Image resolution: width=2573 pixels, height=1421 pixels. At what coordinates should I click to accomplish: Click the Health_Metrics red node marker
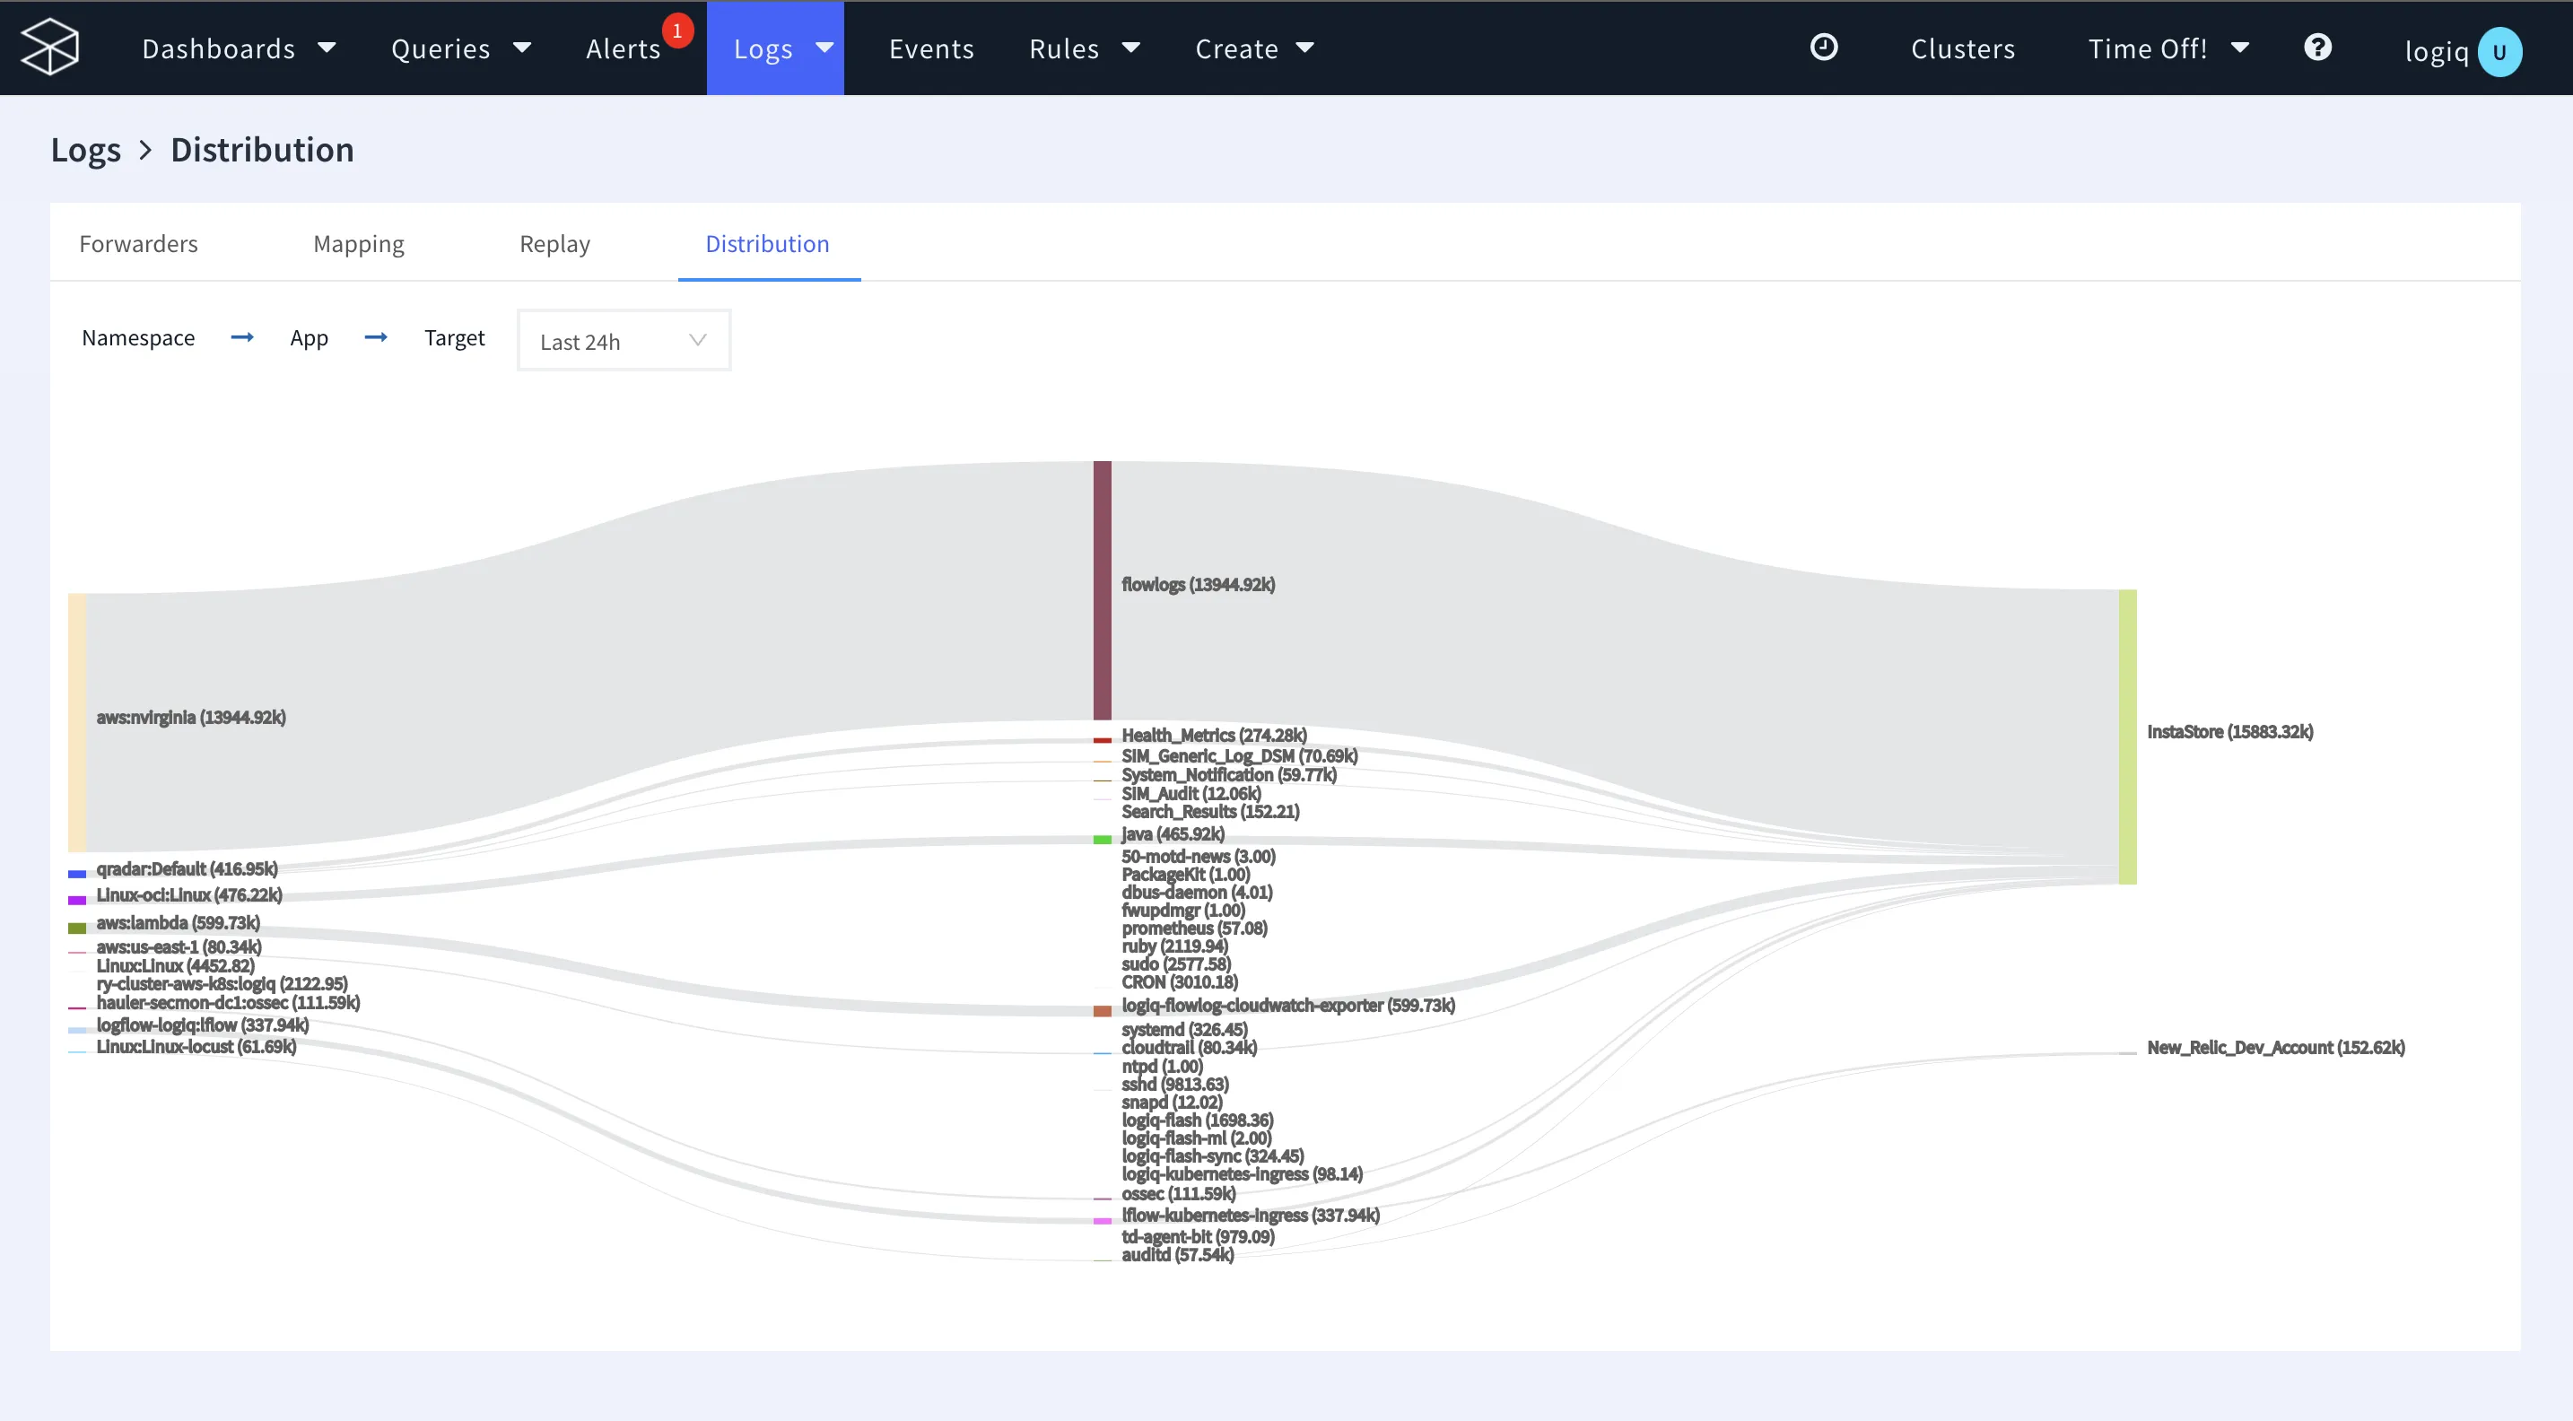[x=1102, y=740]
